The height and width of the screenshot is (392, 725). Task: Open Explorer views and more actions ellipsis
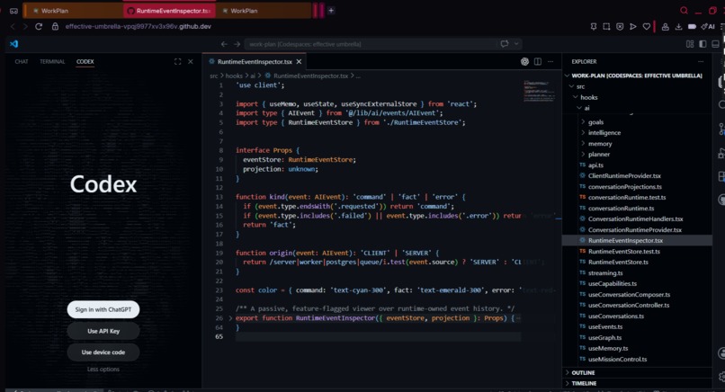tap(701, 61)
